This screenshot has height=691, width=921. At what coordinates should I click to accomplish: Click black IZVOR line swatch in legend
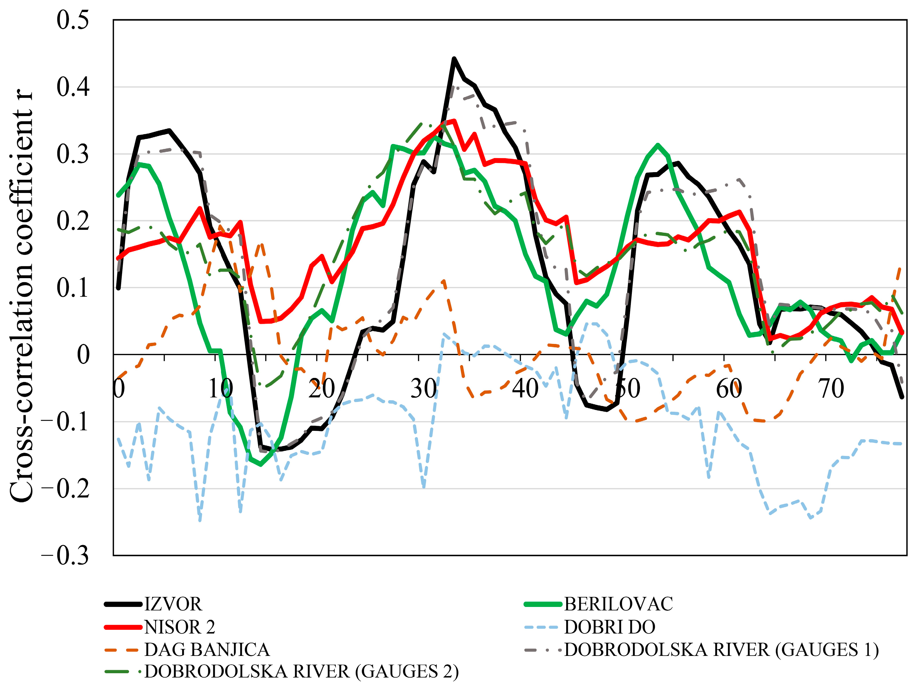pyautogui.click(x=123, y=604)
